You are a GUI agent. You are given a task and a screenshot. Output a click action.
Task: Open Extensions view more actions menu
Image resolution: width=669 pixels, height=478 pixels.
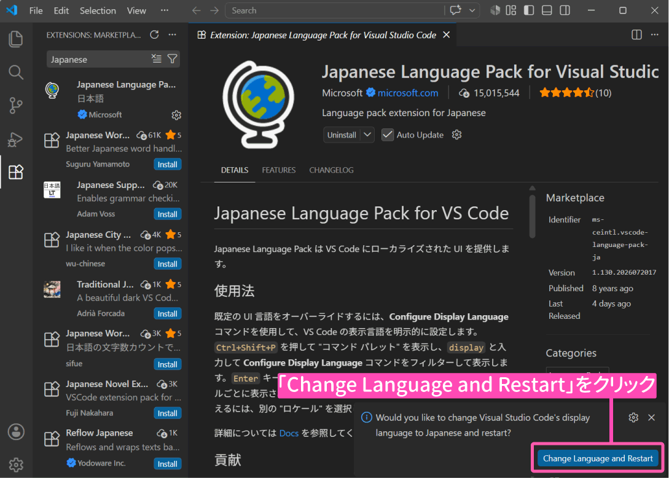pyautogui.click(x=173, y=34)
